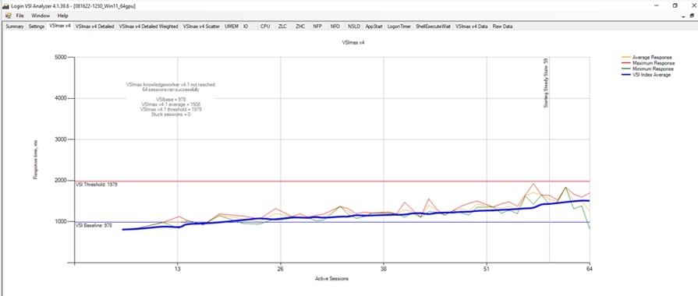Open the Window menu
The height and width of the screenshot is (296, 698).
pyautogui.click(x=41, y=16)
